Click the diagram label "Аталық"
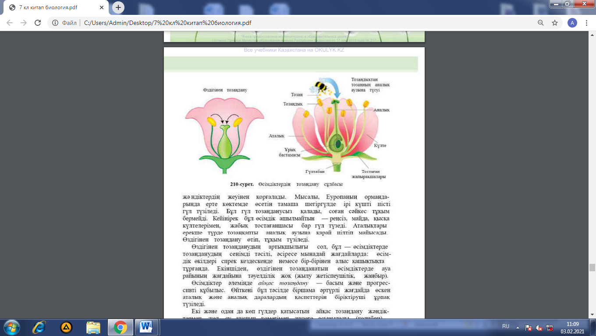596x336 pixels. pos(277,136)
